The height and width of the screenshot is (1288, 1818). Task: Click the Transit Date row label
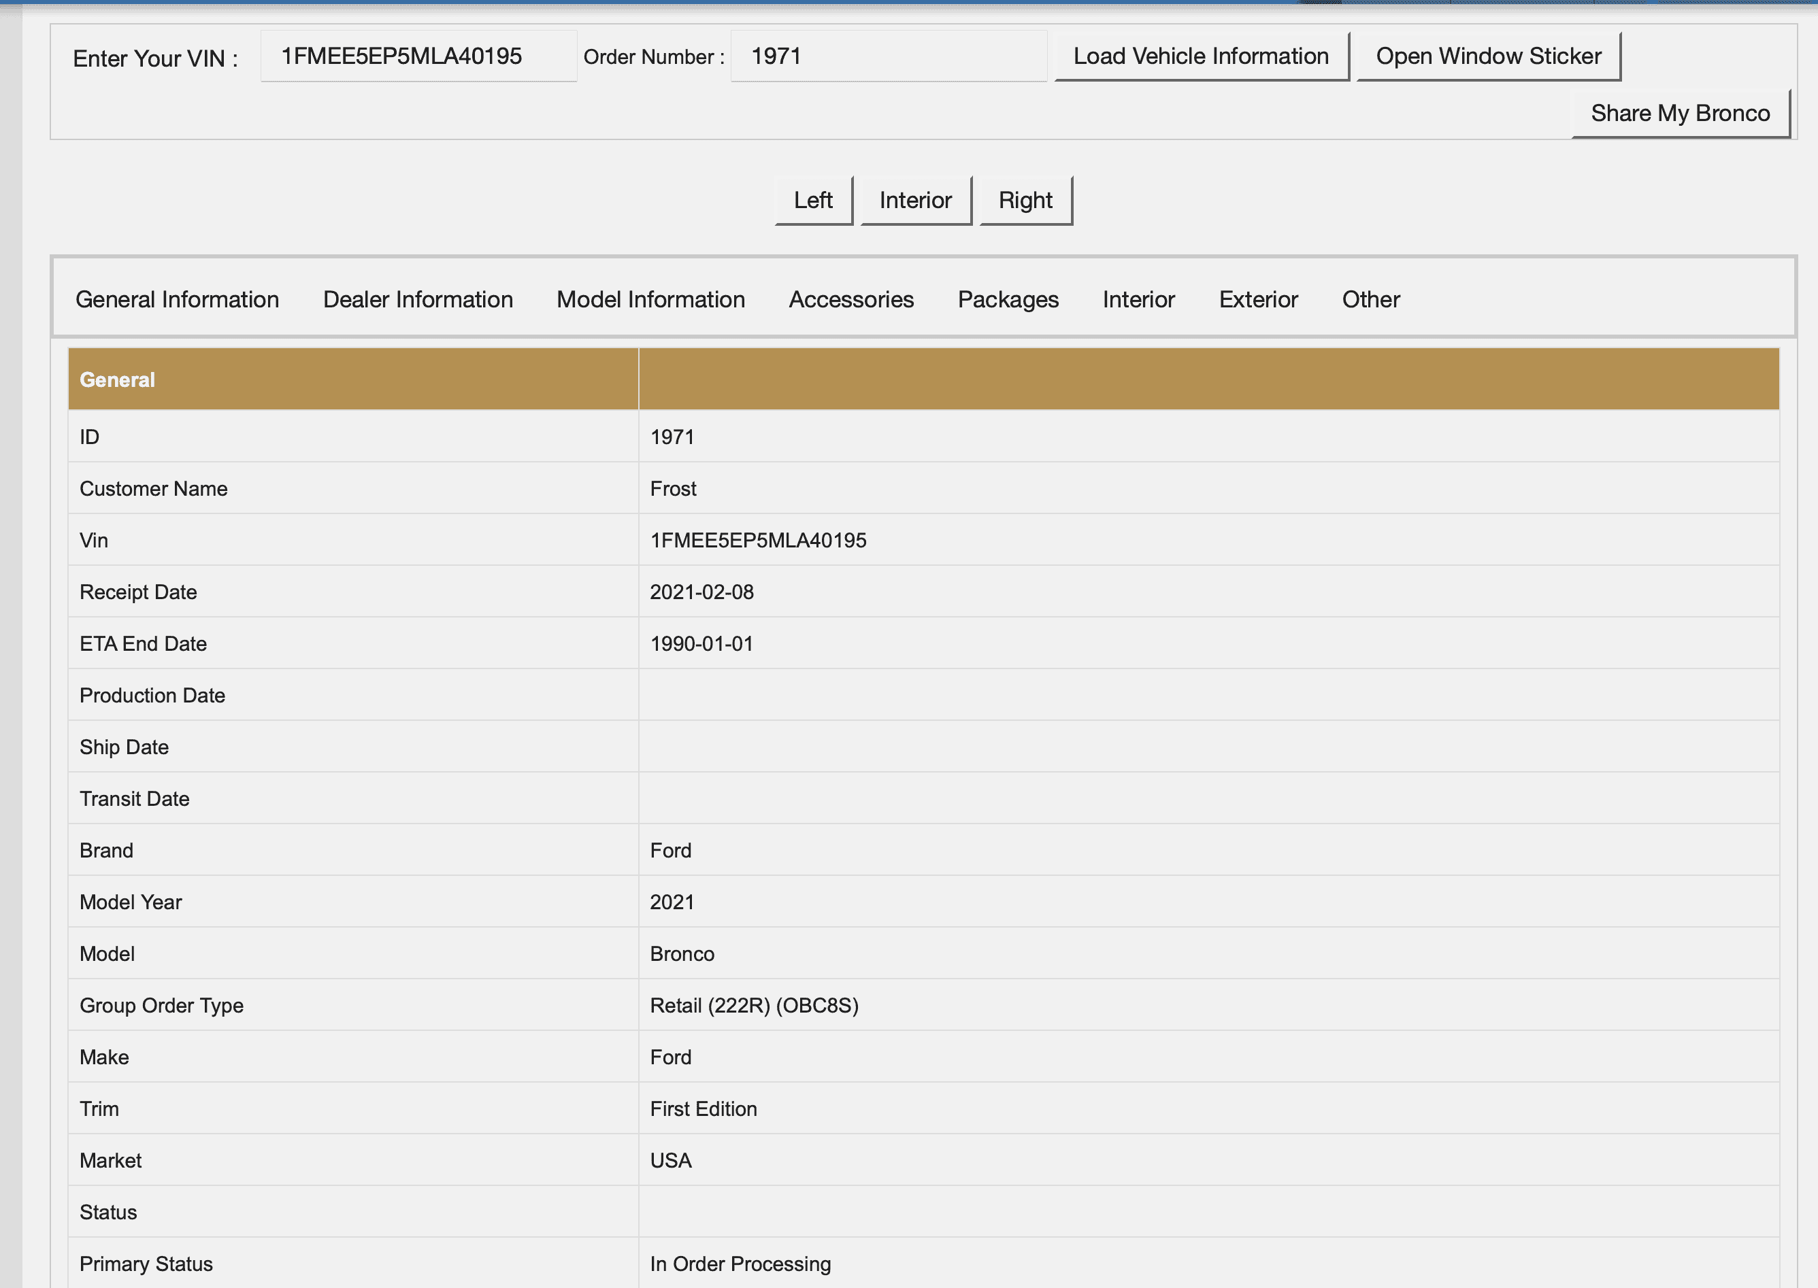(134, 798)
